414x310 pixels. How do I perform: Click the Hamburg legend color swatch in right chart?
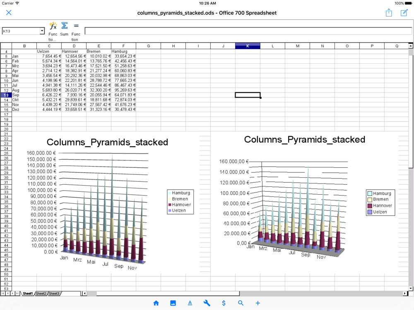[x=370, y=193]
